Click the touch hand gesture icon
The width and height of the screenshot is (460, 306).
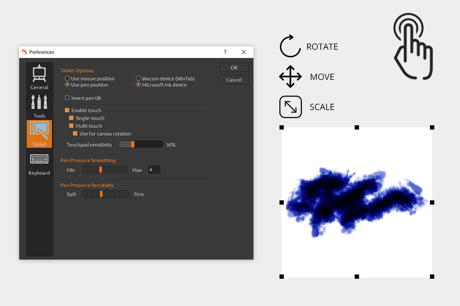[x=413, y=46]
